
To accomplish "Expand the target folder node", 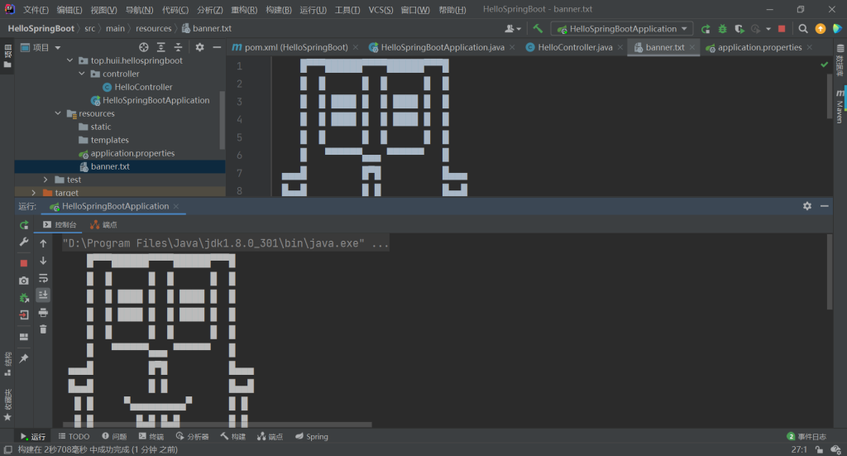I will point(34,192).
